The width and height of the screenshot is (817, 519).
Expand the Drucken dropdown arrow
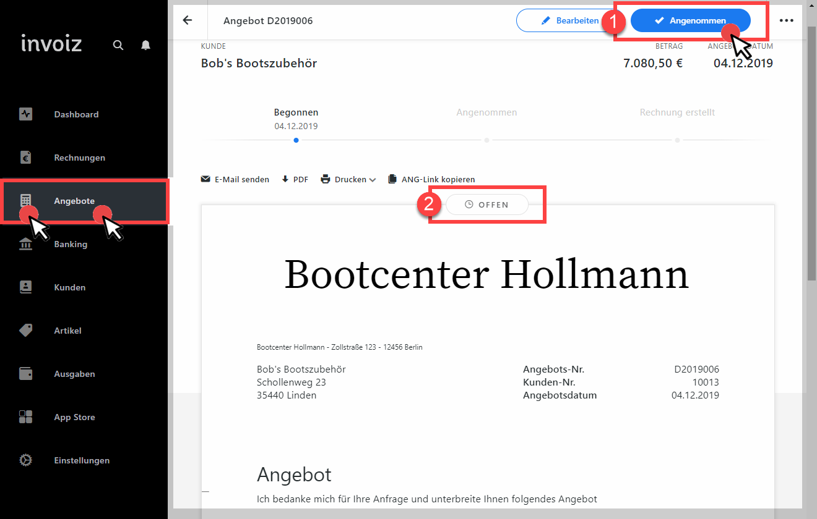coord(373,180)
